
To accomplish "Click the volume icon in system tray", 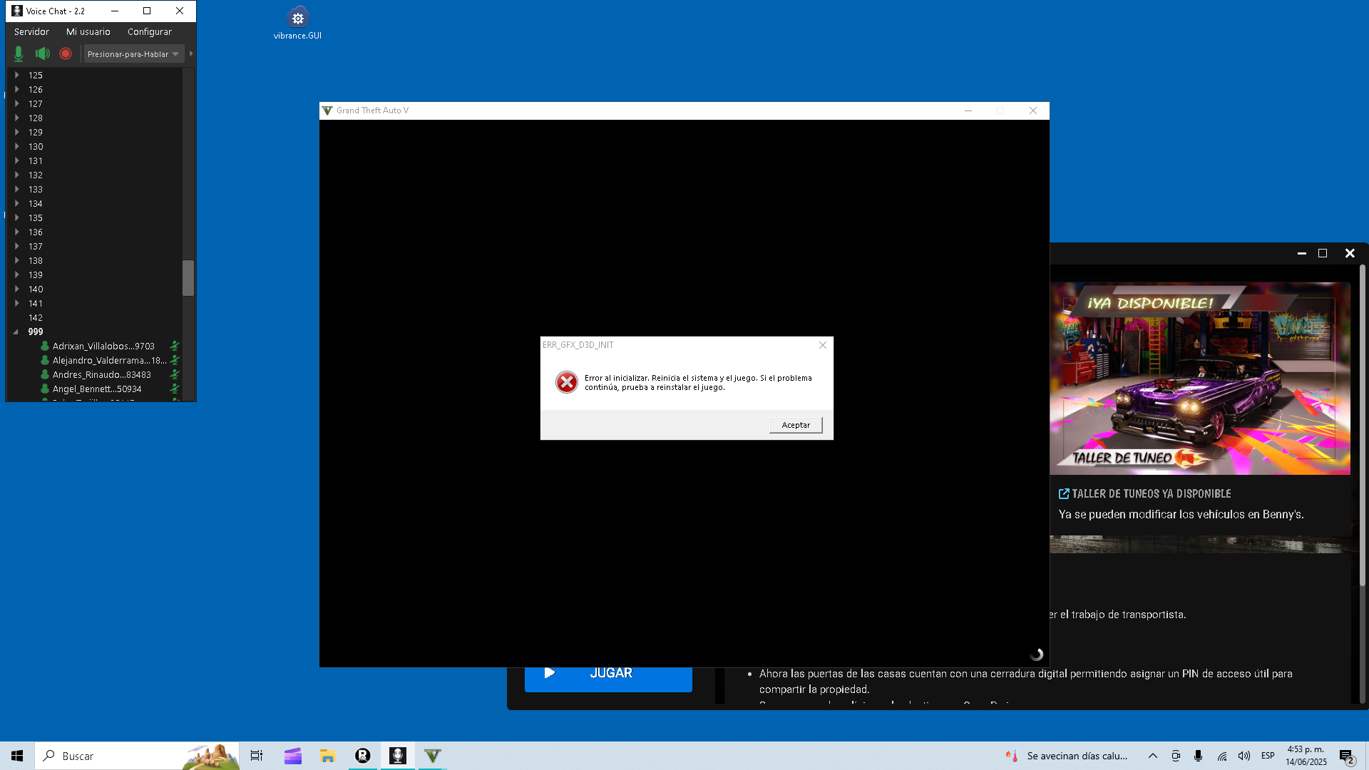I will [1244, 756].
